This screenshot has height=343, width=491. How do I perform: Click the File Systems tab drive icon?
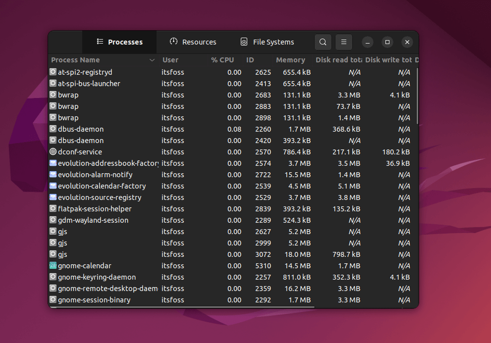[244, 42]
